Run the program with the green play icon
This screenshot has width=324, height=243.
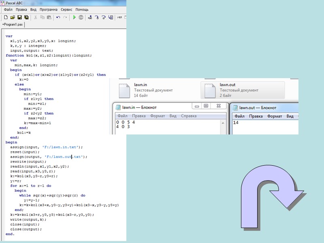pyautogui.click(x=74, y=17)
